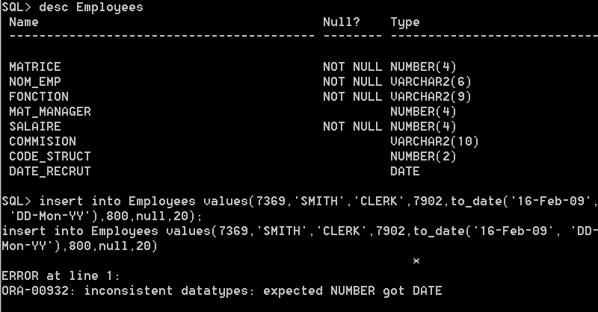This screenshot has width=598, height=312.
Task: Click the Null? column header
Action: pos(342,22)
